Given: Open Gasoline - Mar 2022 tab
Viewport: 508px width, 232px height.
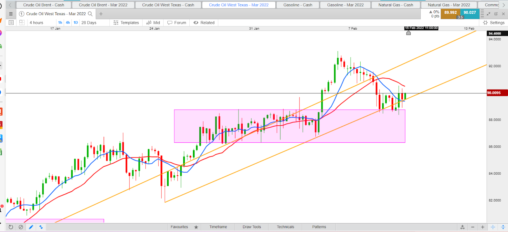Looking at the screenshot, I should pyautogui.click(x=345, y=5).
